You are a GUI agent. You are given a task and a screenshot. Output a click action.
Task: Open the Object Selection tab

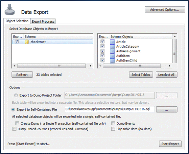pyautogui.click(x=17, y=21)
